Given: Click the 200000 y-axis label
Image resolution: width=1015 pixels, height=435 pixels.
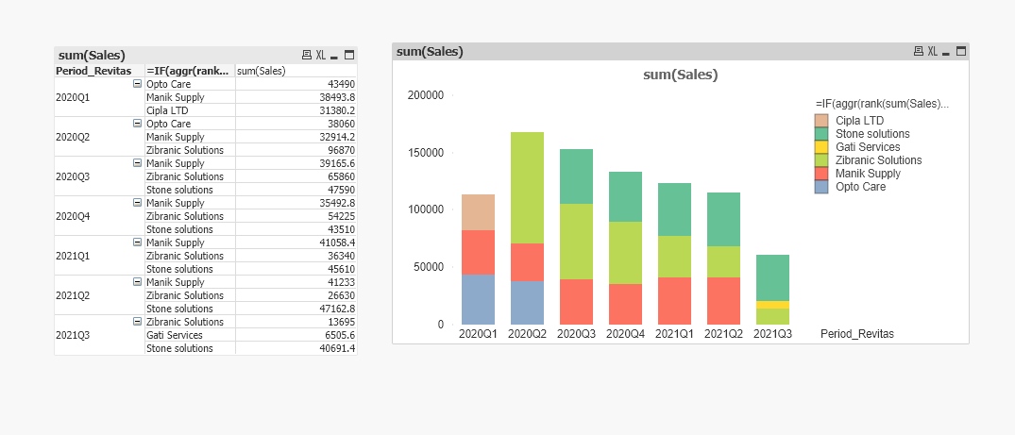Looking at the screenshot, I should coord(425,95).
